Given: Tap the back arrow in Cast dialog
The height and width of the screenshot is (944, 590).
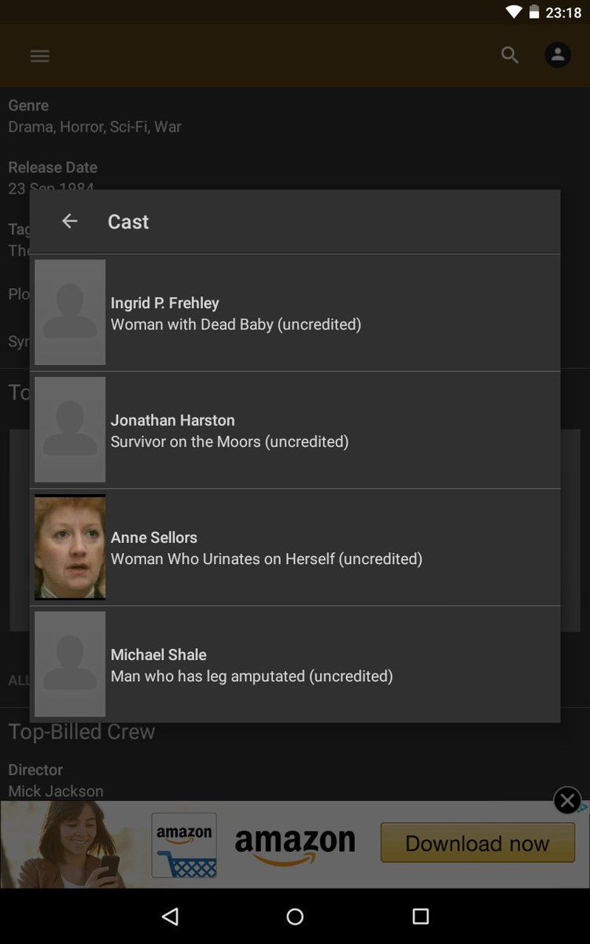Looking at the screenshot, I should coord(69,221).
